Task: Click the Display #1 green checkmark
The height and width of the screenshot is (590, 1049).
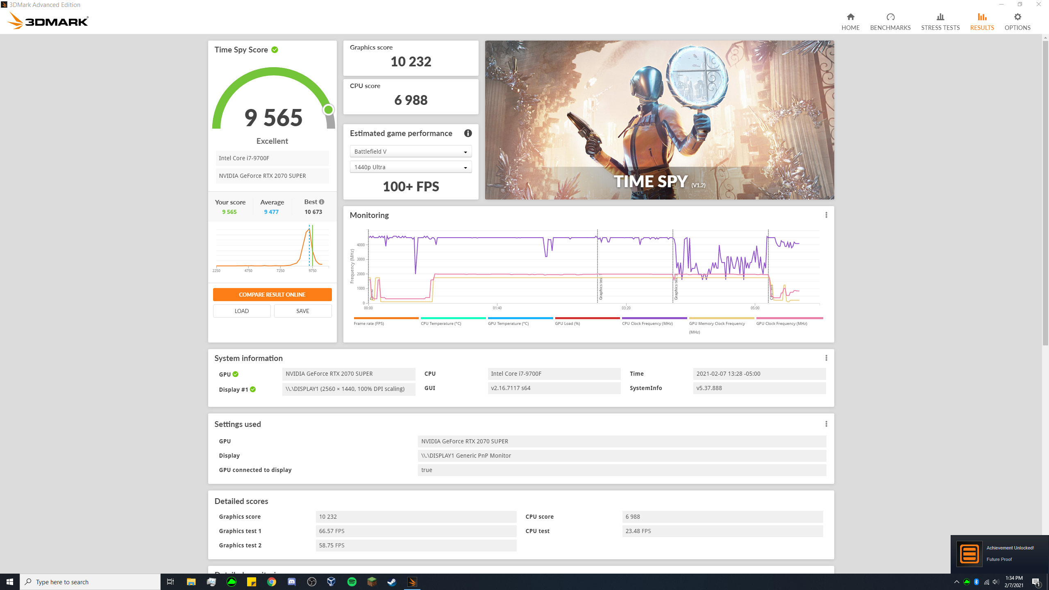Action: click(x=252, y=389)
